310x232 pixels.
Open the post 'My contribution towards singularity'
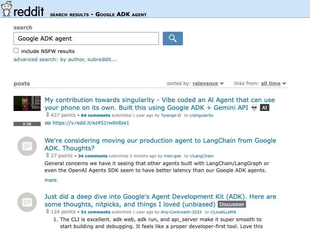tap(160, 104)
